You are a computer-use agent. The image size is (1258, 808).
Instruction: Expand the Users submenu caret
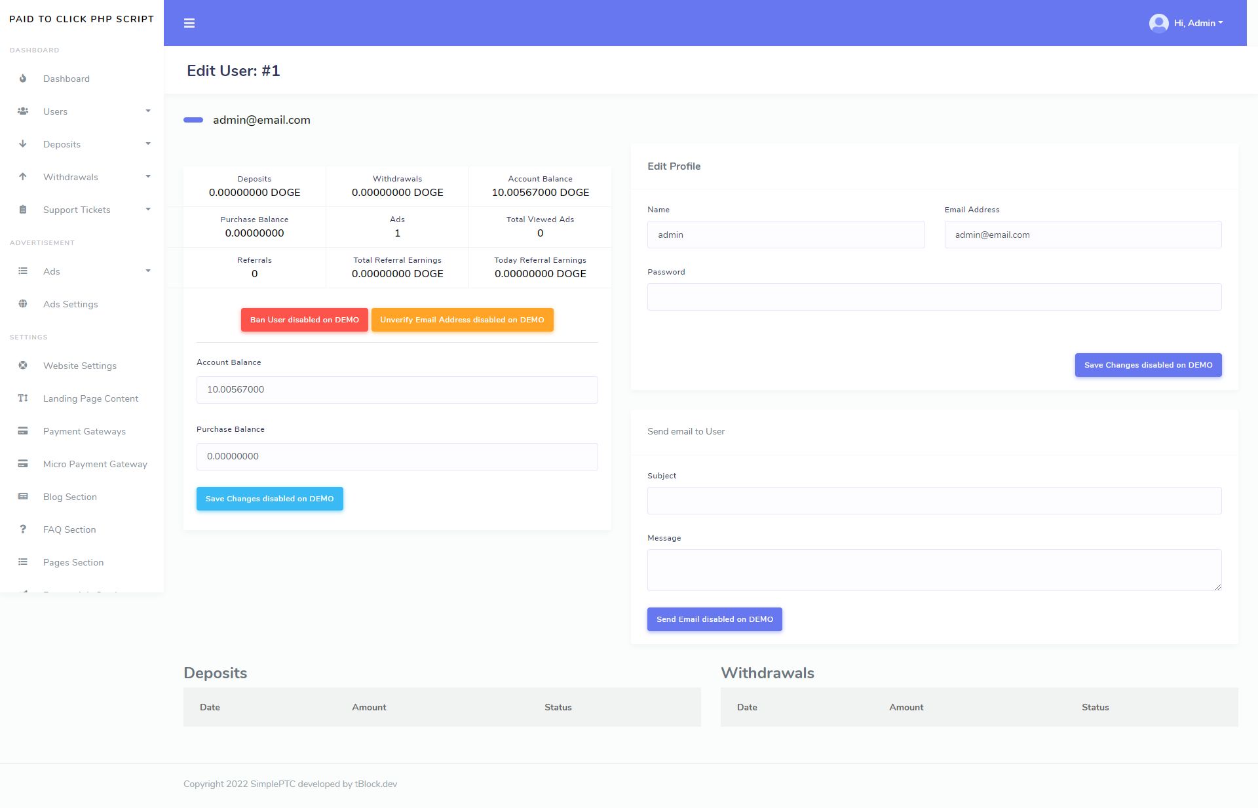pos(148,111)
